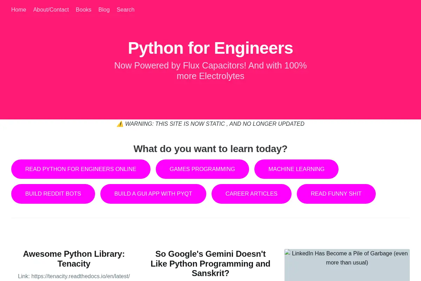Browse the Career Articles button
The image size is (421, 281).
pyautogui.click(x=252, y=194)
